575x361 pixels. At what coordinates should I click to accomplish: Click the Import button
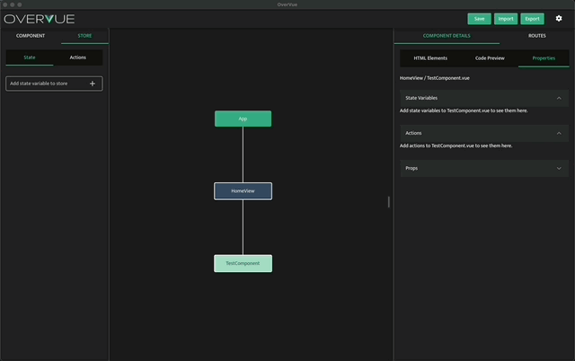tap(506, 19)
